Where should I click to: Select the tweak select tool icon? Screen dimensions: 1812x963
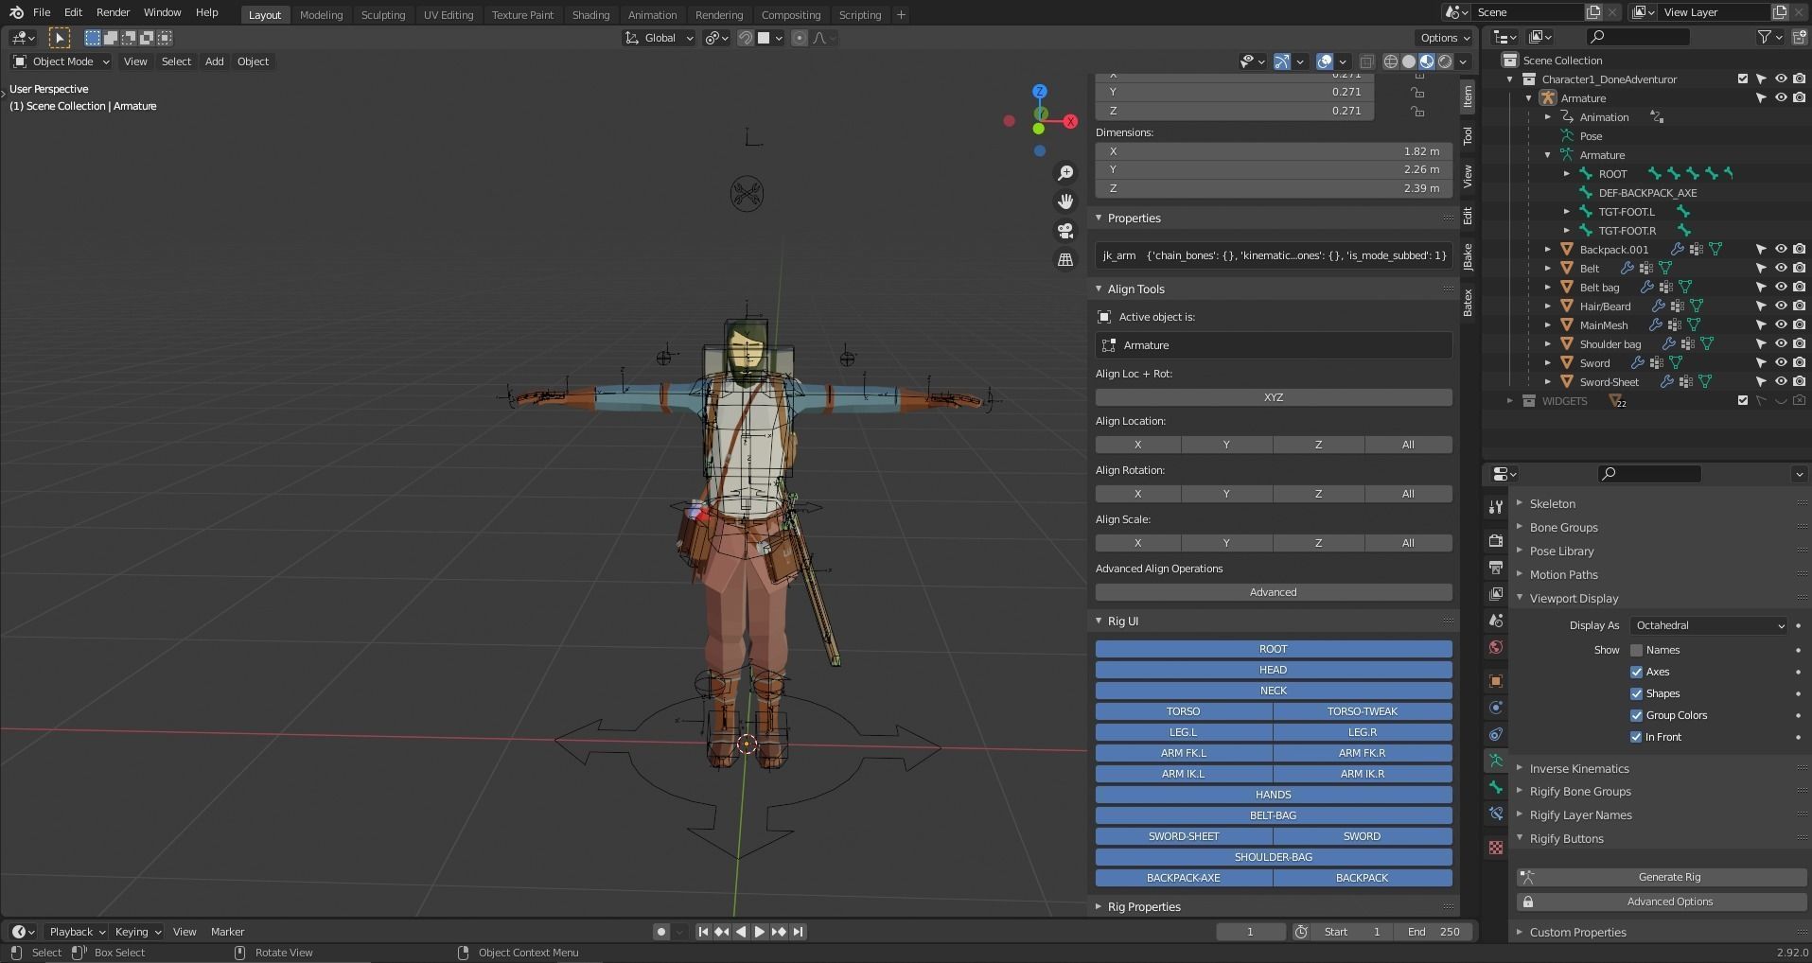click(59, 38)
